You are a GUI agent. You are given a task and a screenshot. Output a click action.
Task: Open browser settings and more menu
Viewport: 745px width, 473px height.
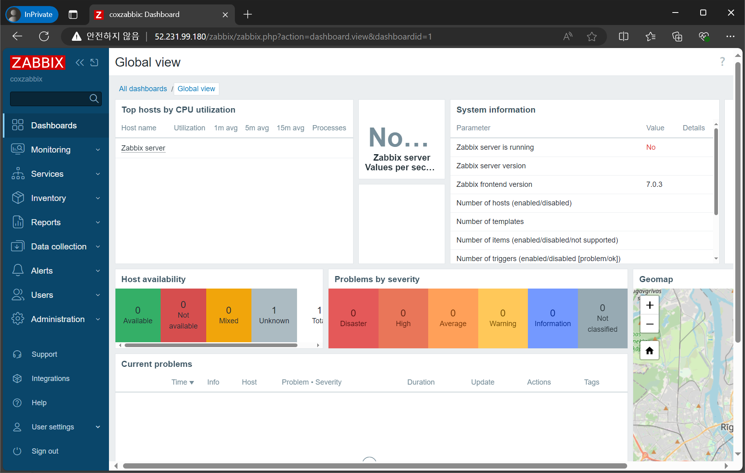(x=730, y=37)
